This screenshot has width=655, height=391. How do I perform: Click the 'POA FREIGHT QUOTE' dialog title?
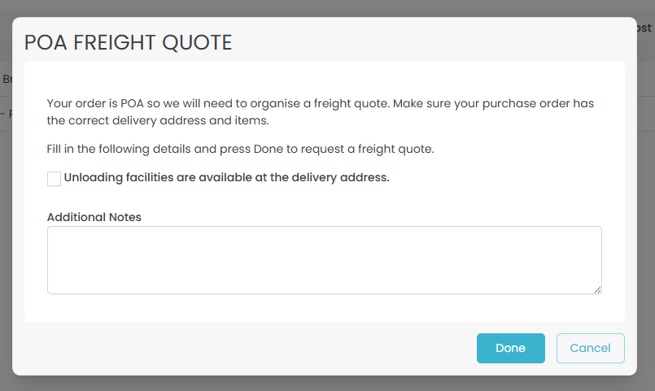click(x=129, y=42)
